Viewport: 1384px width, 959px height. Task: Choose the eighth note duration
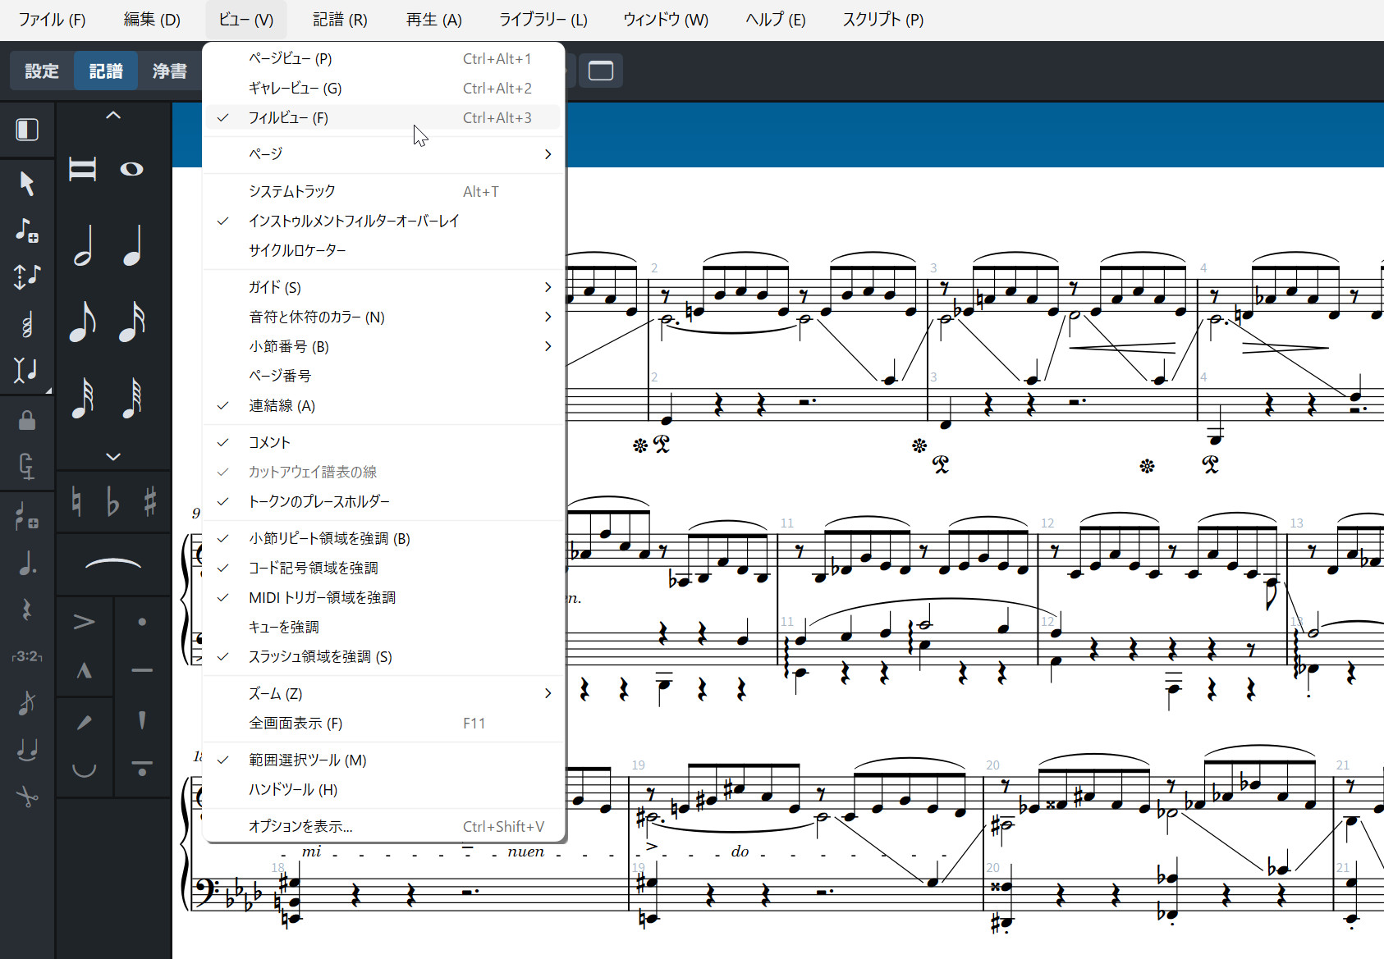[x=83, y=321]
